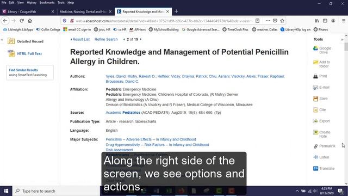Click the Add to folder tool
The width and height of the screenshot is (348, 196).
(322, 64)
